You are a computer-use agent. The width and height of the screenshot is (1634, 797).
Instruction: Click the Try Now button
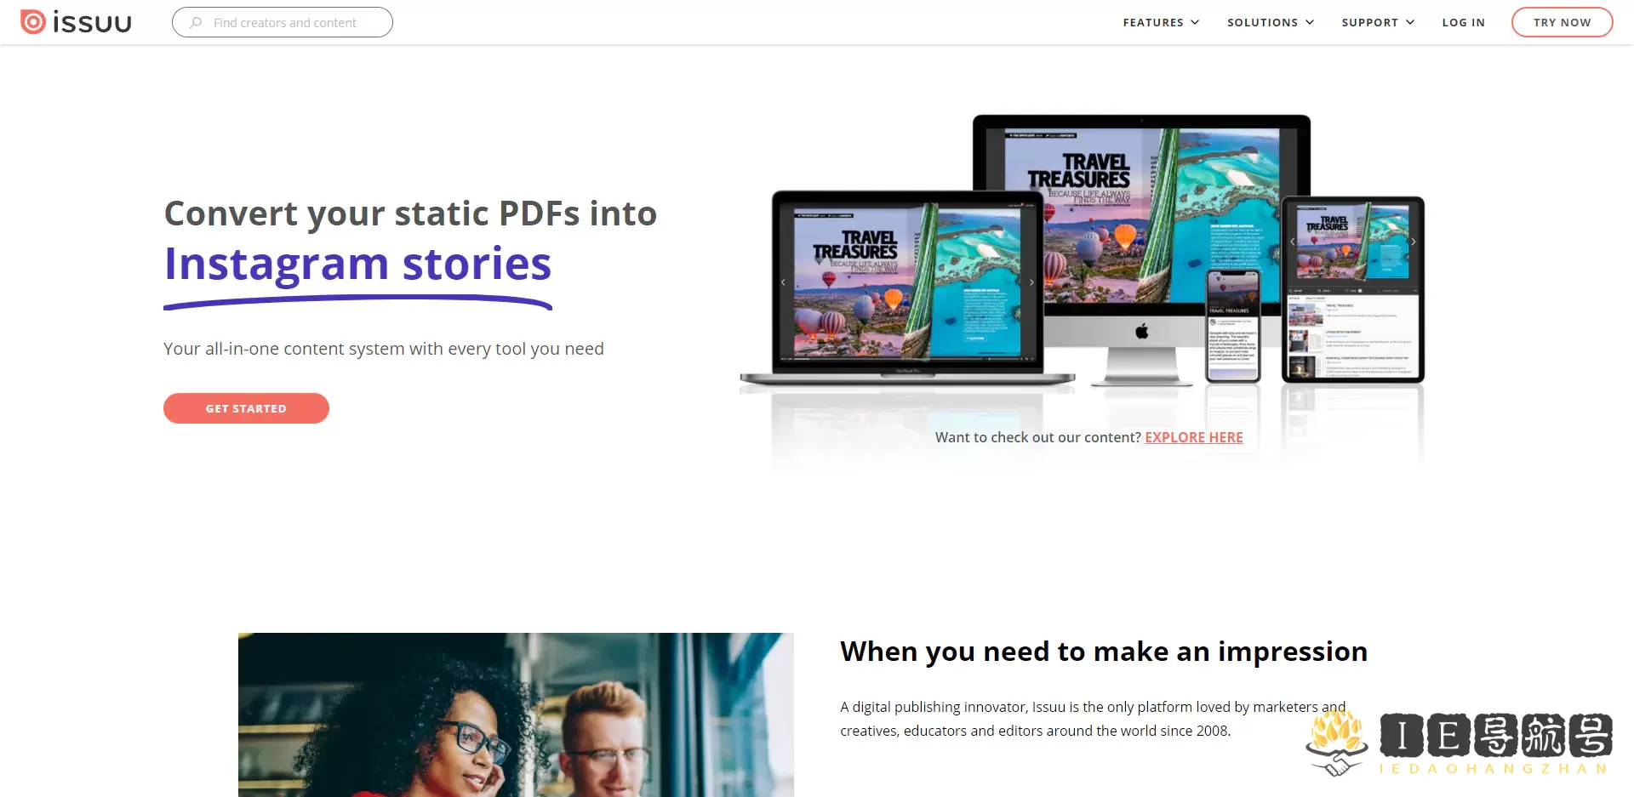[x=1562, y=22]
